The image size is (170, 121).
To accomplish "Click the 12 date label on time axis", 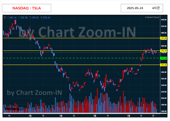I will pyautogui.click(x=141, y=116).
